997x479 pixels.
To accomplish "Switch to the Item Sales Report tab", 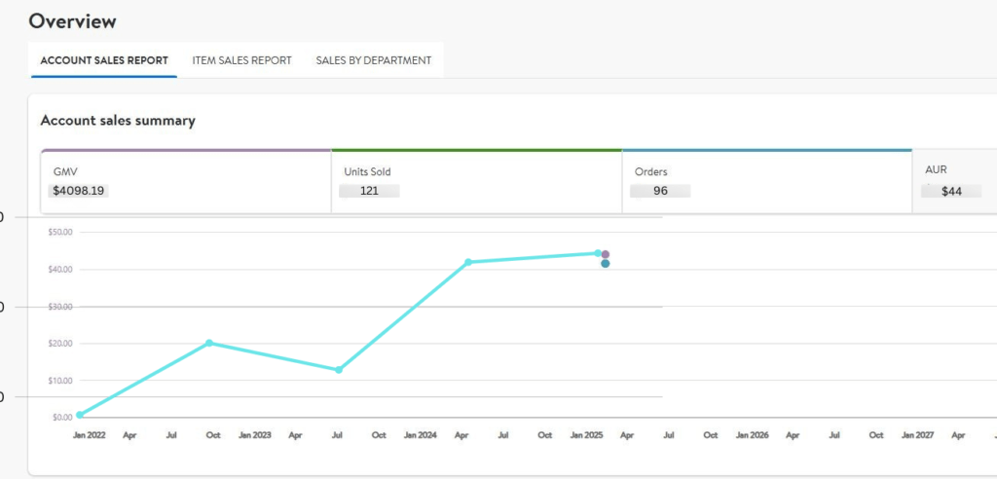I will pyautogui.click(x=241, y=60).
